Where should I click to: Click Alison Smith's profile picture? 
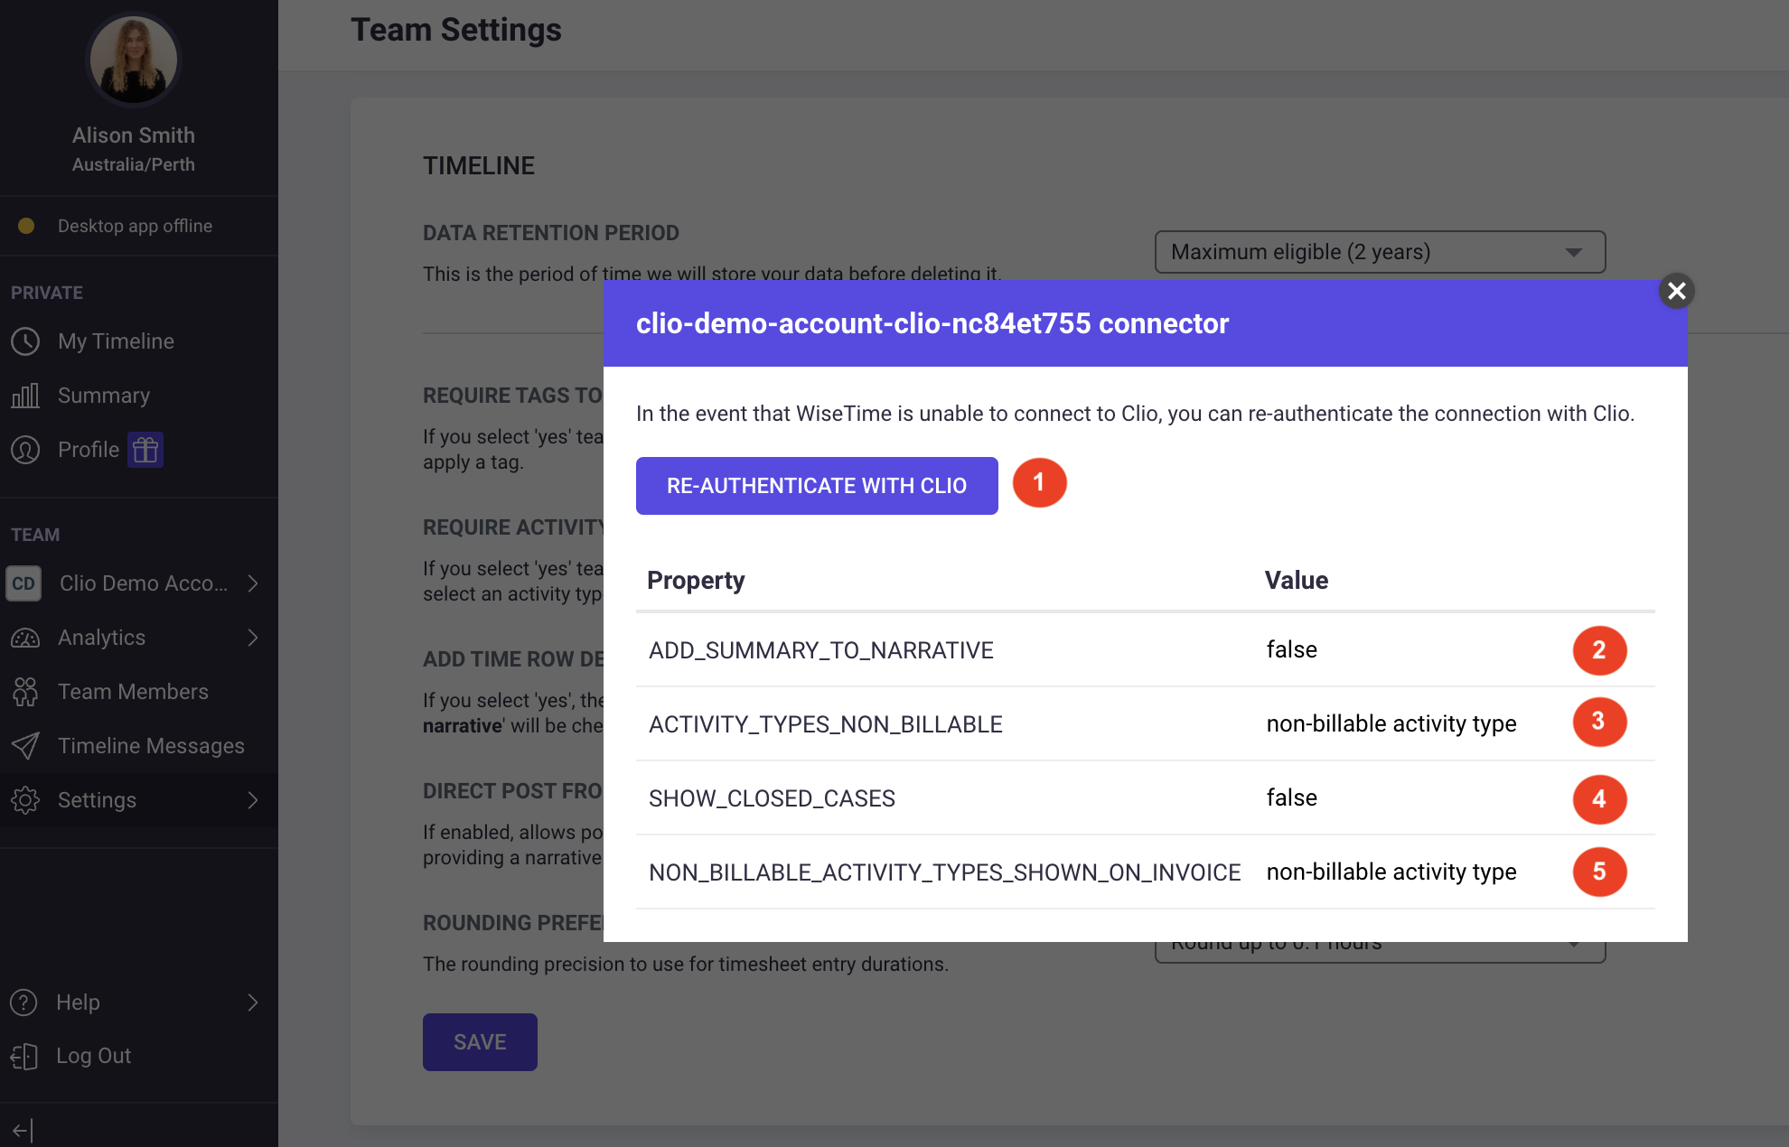click(x=133, y=59)
